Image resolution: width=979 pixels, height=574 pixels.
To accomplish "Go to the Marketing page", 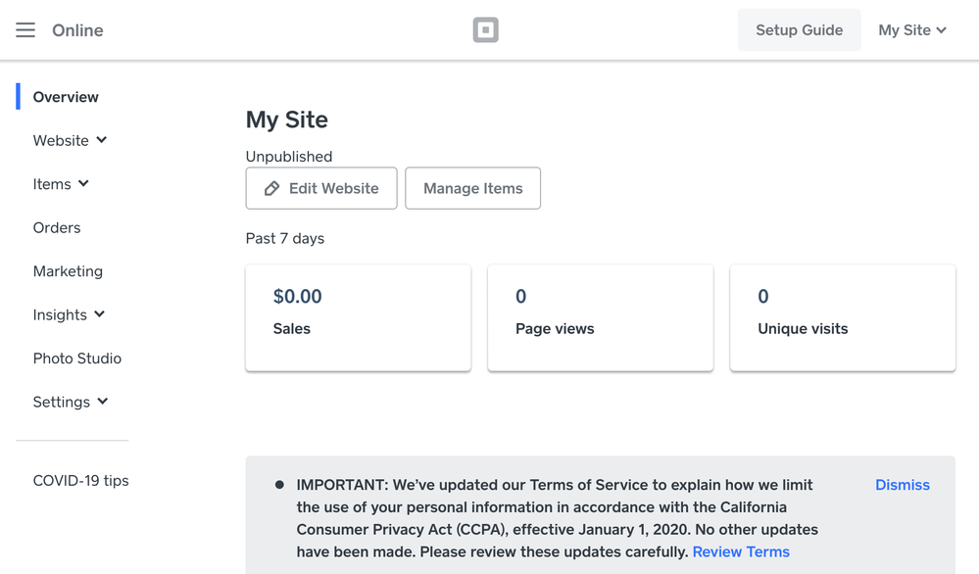I will [68, 271].
